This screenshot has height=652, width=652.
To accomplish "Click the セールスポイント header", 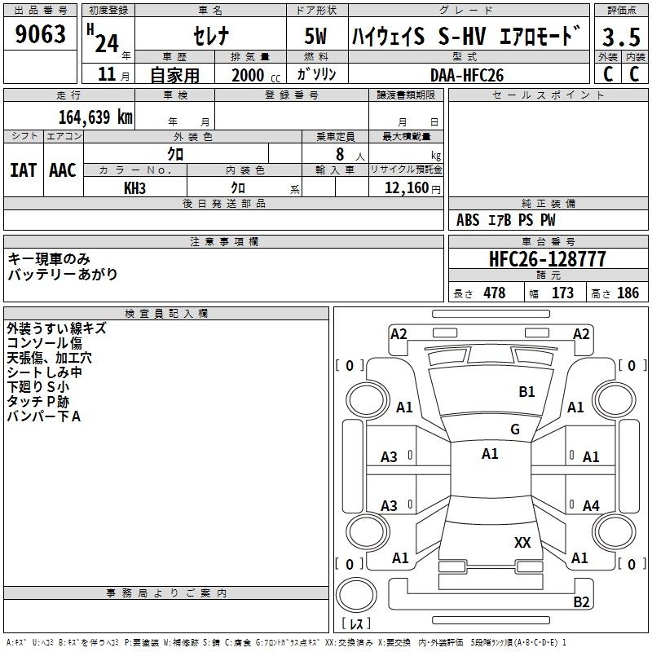I will tap(548, 95).
